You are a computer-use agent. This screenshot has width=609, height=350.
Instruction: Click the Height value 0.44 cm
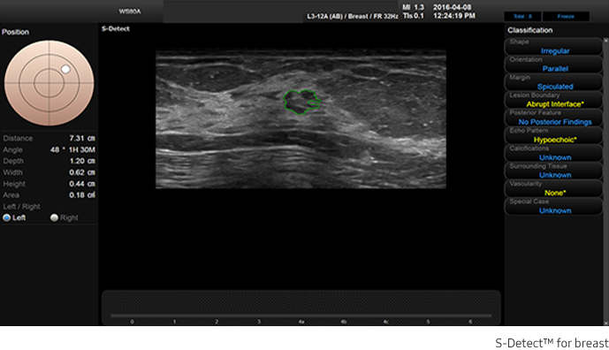82,184
